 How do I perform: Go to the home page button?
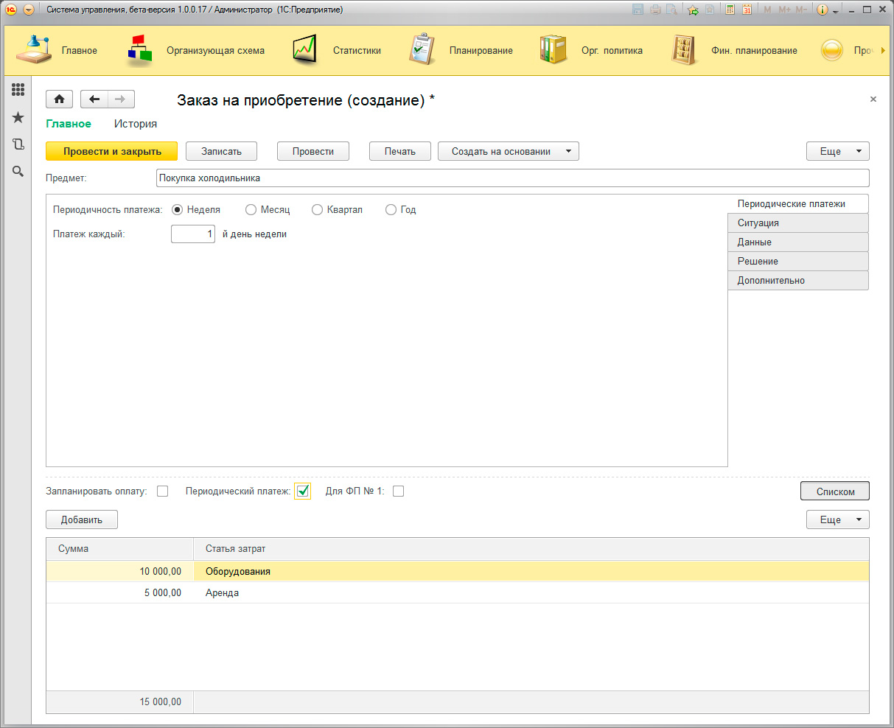60,99
